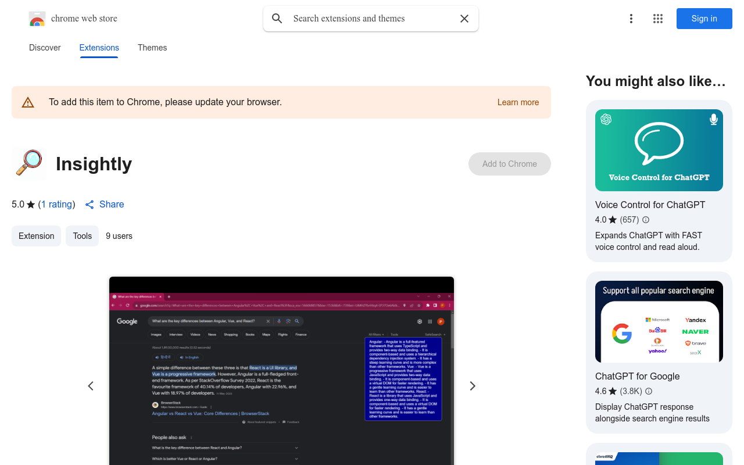
Task: Click the ChatGPT for Google title
Action: coord(637,376)
